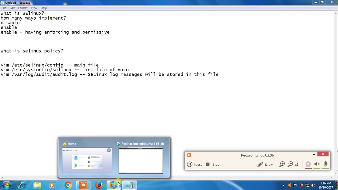This screenshot has width=338, height=190.
Task: Show hidden system tray icons
Action: coord(283,185)
